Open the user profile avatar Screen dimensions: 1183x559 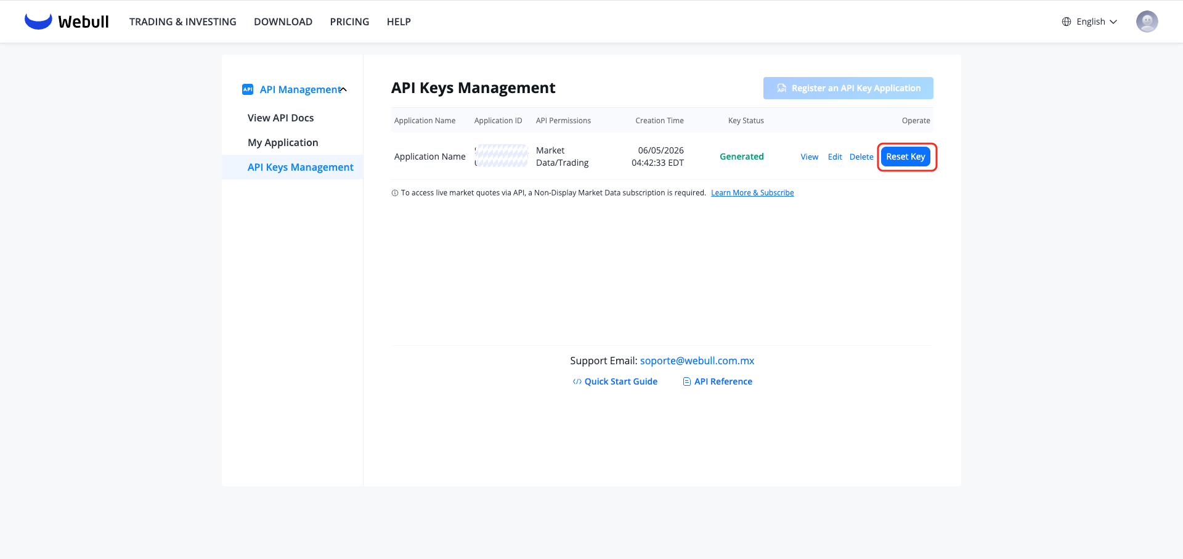[1147, 22]
